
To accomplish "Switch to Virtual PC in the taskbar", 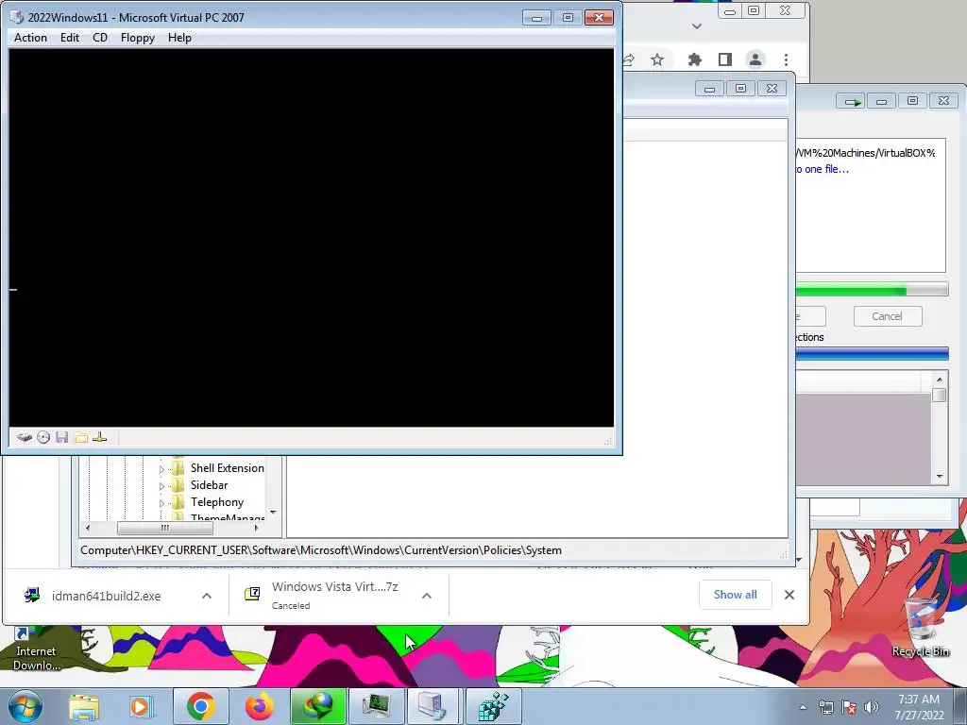I will (432, 706).
